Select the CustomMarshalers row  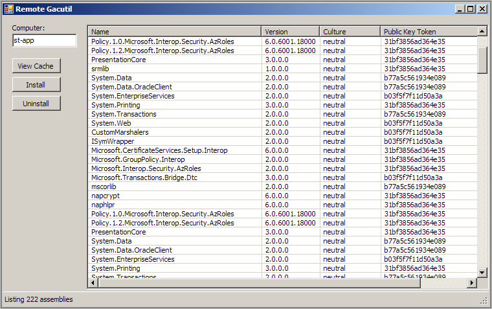(282, 132)
